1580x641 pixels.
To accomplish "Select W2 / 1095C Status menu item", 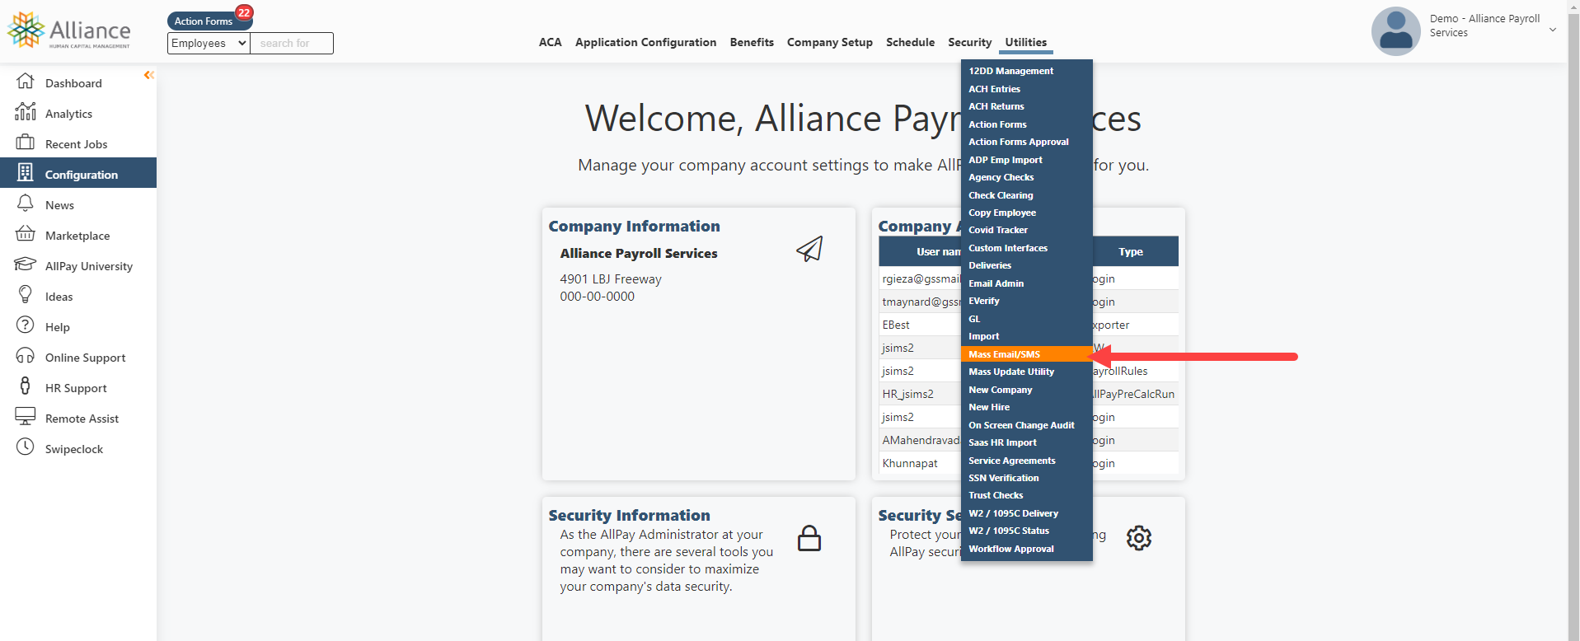I will [x=1027, y=531].
